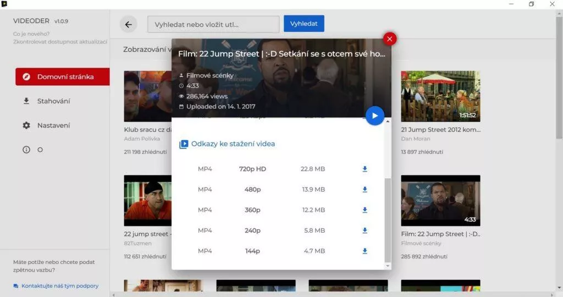Click the popup scroll up arrow
Screen dimensions: 563x297
point(388,122)
